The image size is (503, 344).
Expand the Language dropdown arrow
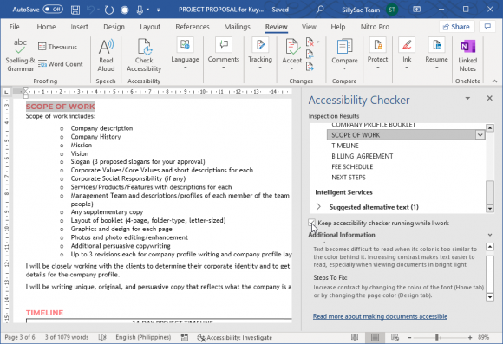tap(185, 68)
